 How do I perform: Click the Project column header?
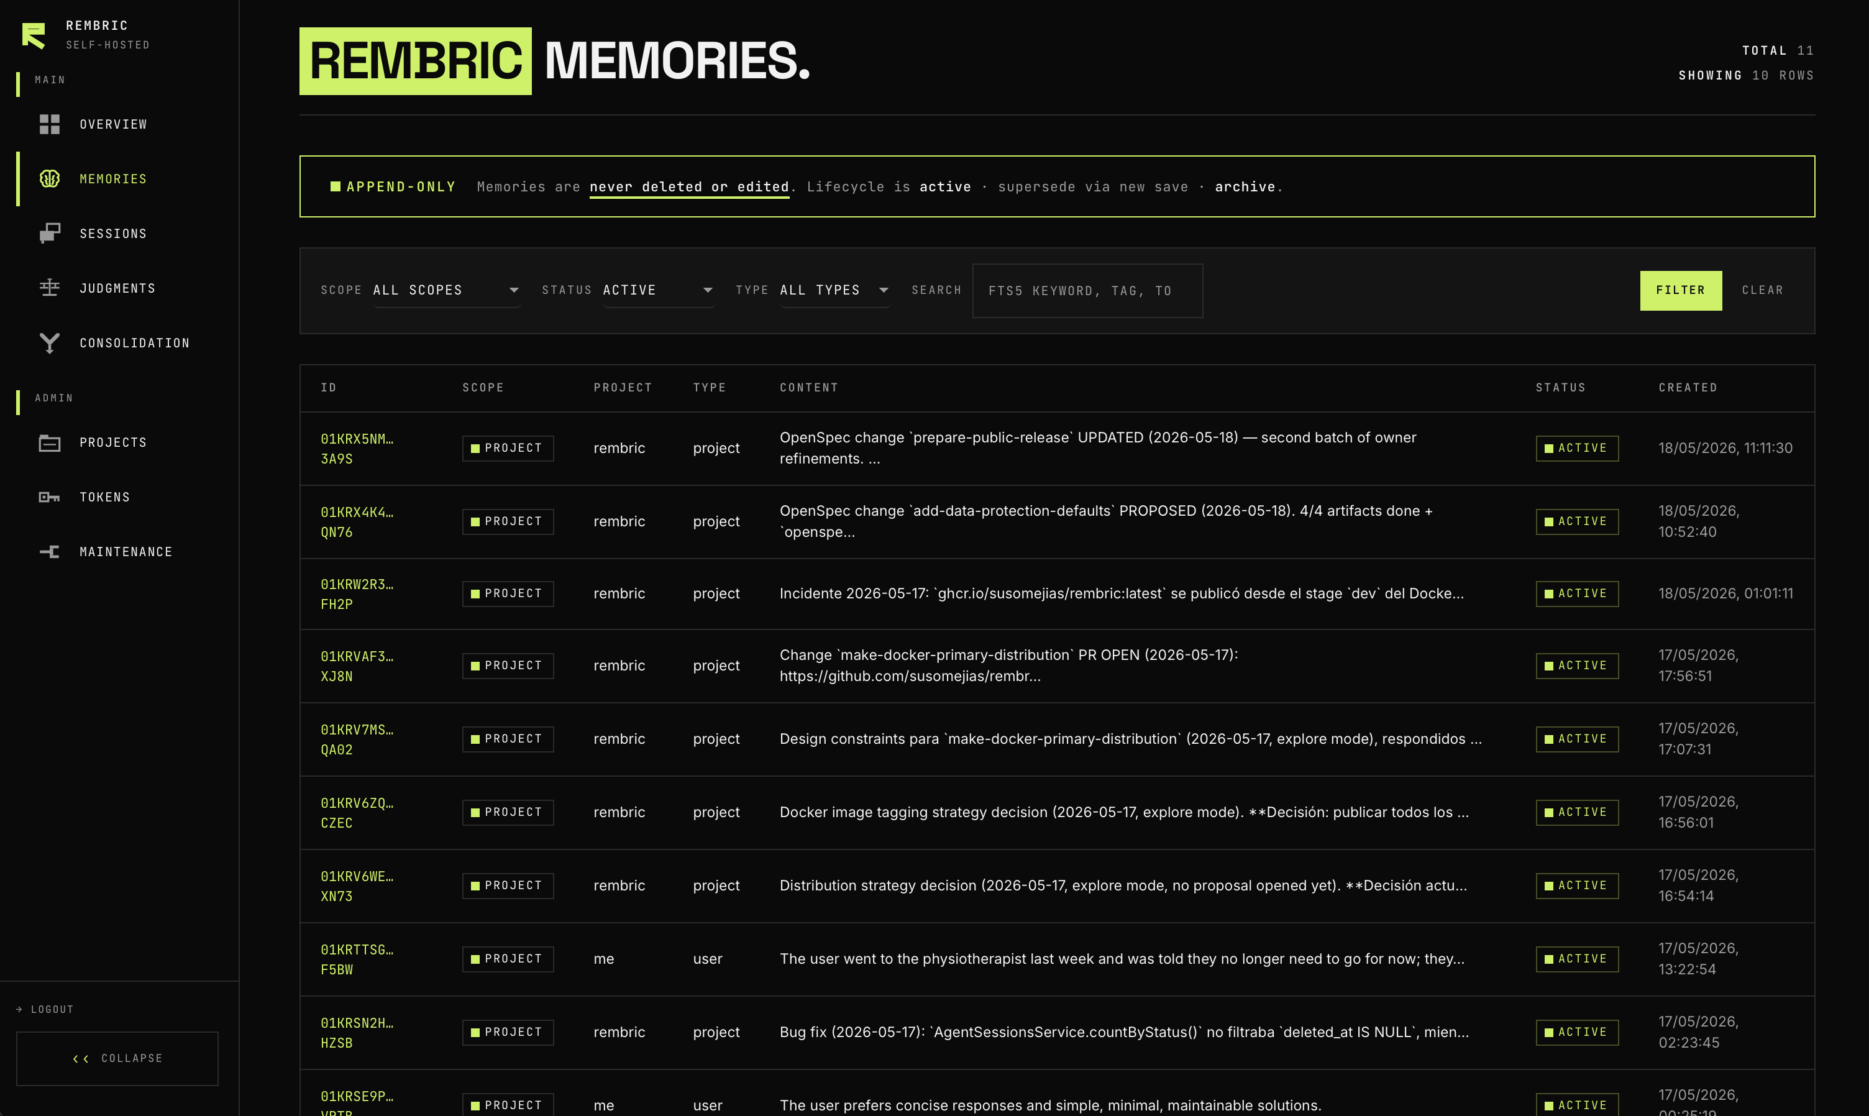coord(623,387)
